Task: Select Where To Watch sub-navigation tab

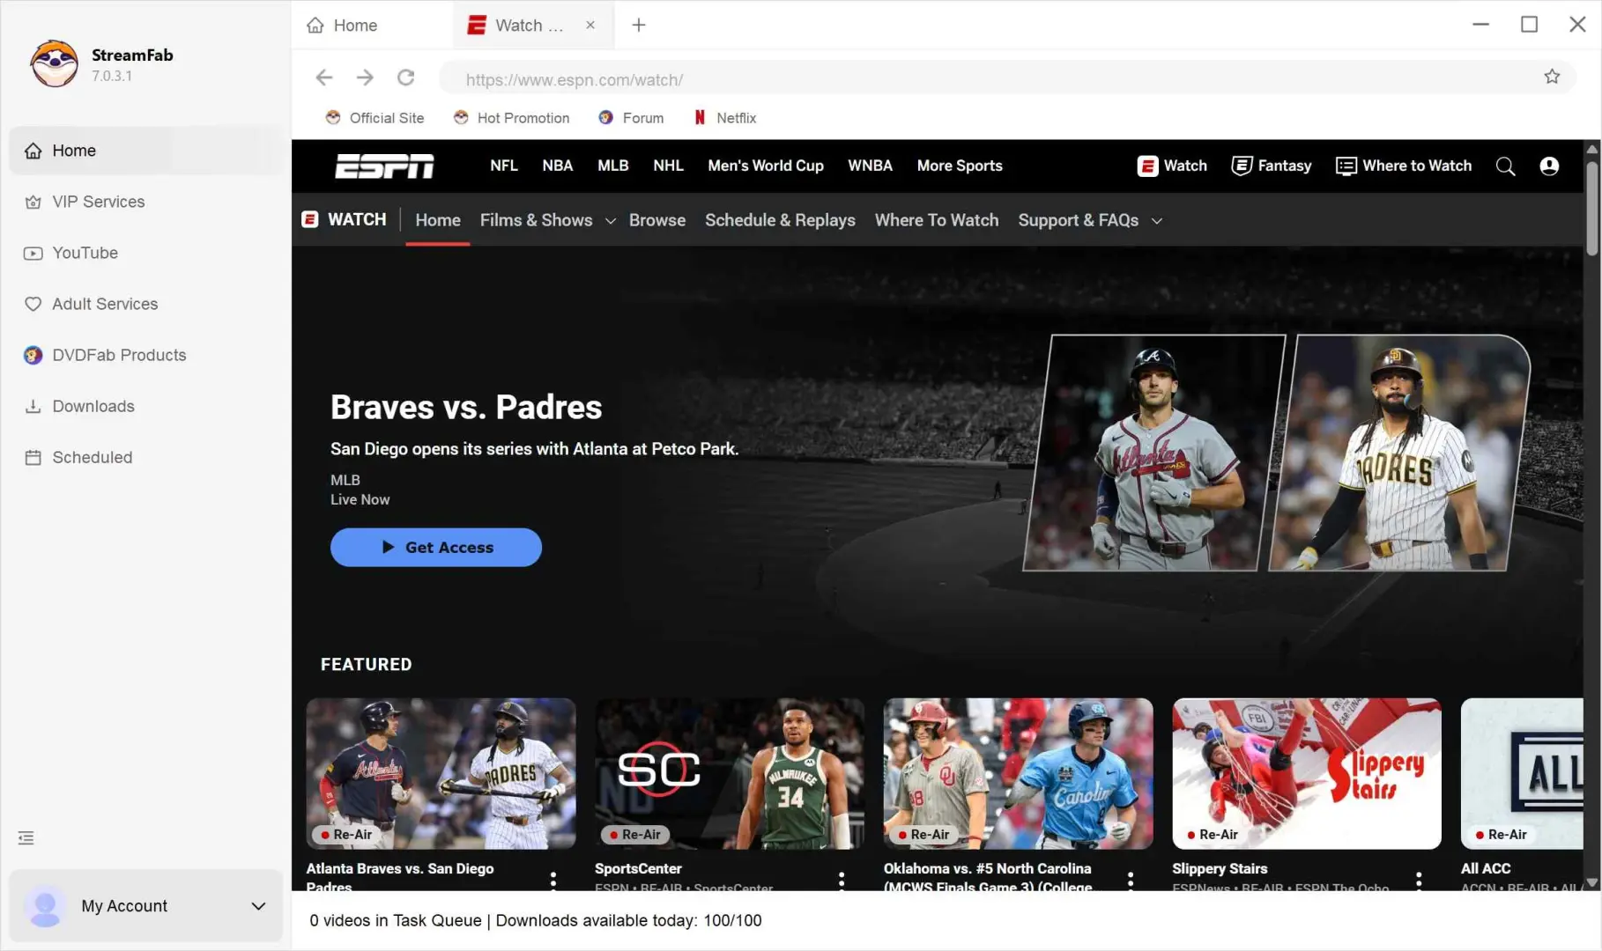Action: [937, 220]
